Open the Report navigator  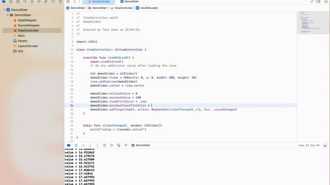60,2
